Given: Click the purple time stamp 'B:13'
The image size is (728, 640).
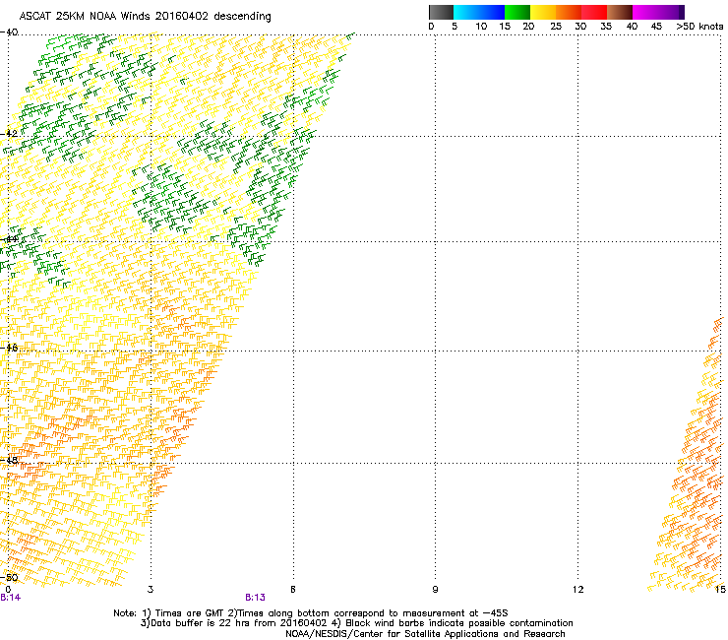Looking at the screenshot, I should [x=256, y=598].
